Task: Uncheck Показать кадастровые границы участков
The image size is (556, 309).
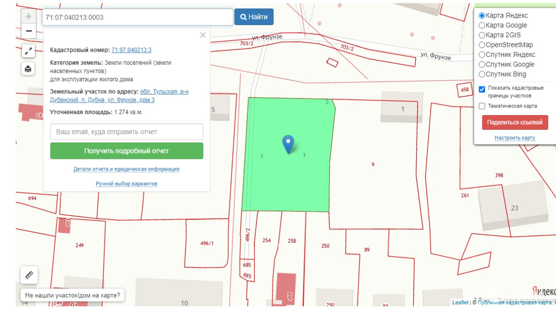Action: 482,89
